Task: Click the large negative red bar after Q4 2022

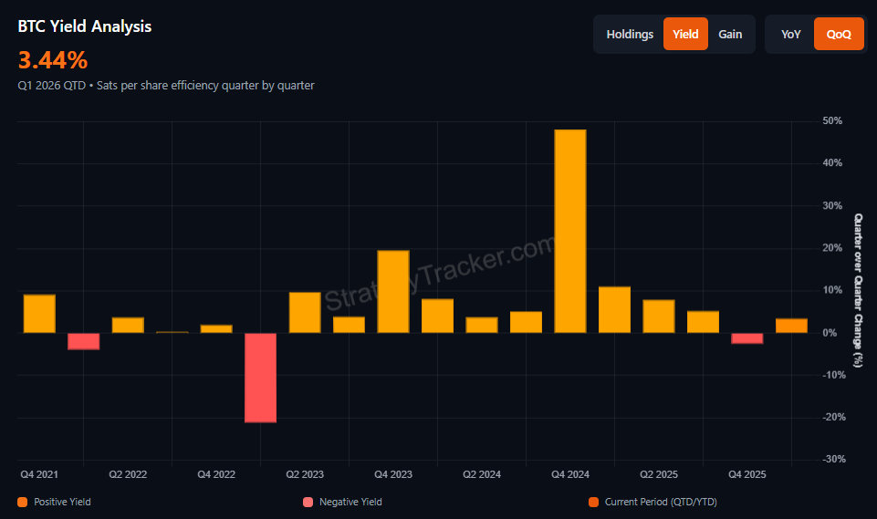Action: [x=260, y=377]
